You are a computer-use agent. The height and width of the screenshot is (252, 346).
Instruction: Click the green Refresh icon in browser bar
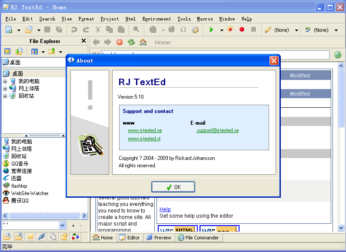(131, 42)
